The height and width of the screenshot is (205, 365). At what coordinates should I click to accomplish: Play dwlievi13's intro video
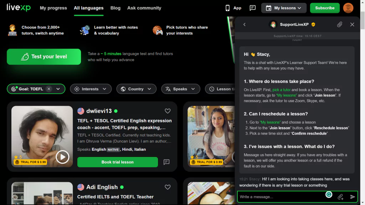(x=62, y=157)
